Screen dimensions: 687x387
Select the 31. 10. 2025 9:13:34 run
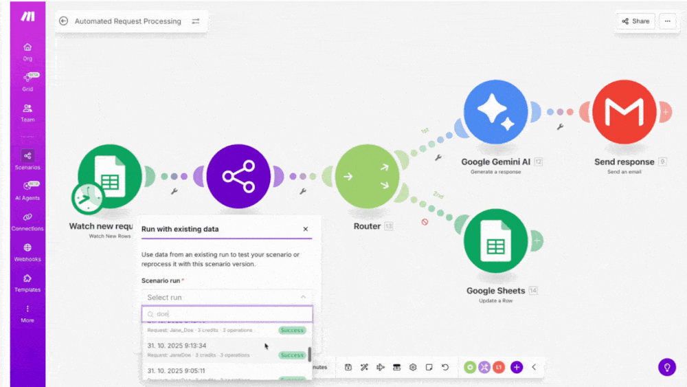(226, 350)
